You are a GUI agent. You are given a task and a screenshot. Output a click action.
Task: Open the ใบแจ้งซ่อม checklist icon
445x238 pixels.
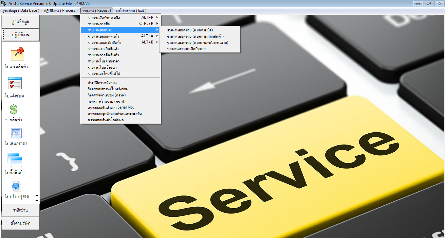[15, 83]
